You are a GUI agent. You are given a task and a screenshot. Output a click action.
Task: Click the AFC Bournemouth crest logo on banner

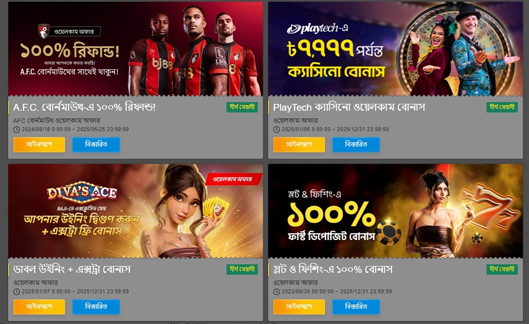(44, 31)
